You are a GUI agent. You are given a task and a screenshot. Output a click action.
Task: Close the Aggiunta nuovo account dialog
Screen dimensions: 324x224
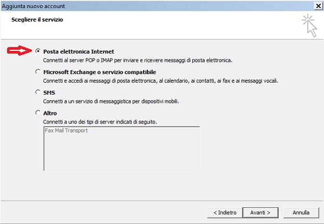click(318, 6)
